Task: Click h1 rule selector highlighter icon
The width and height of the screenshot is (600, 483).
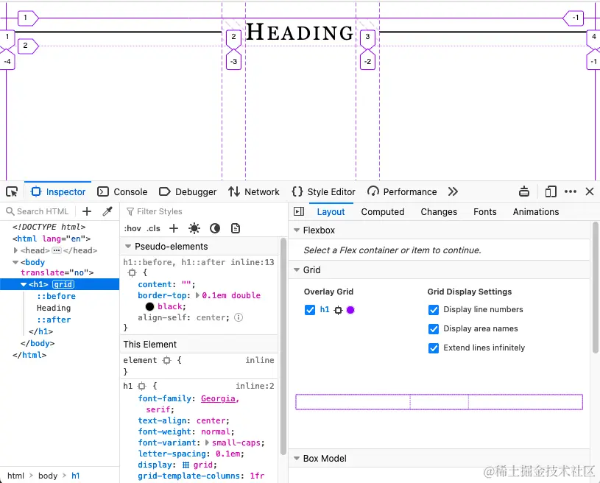Action: [142, 386]
